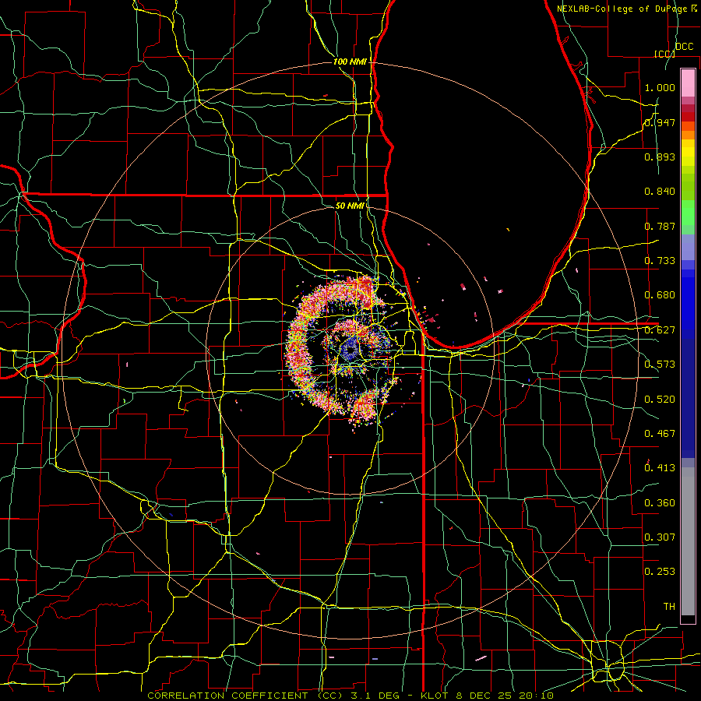Click the bright green band of the color bar
Image resolution: width=701 pixels, height=701 pixels.
click(688, 213)
